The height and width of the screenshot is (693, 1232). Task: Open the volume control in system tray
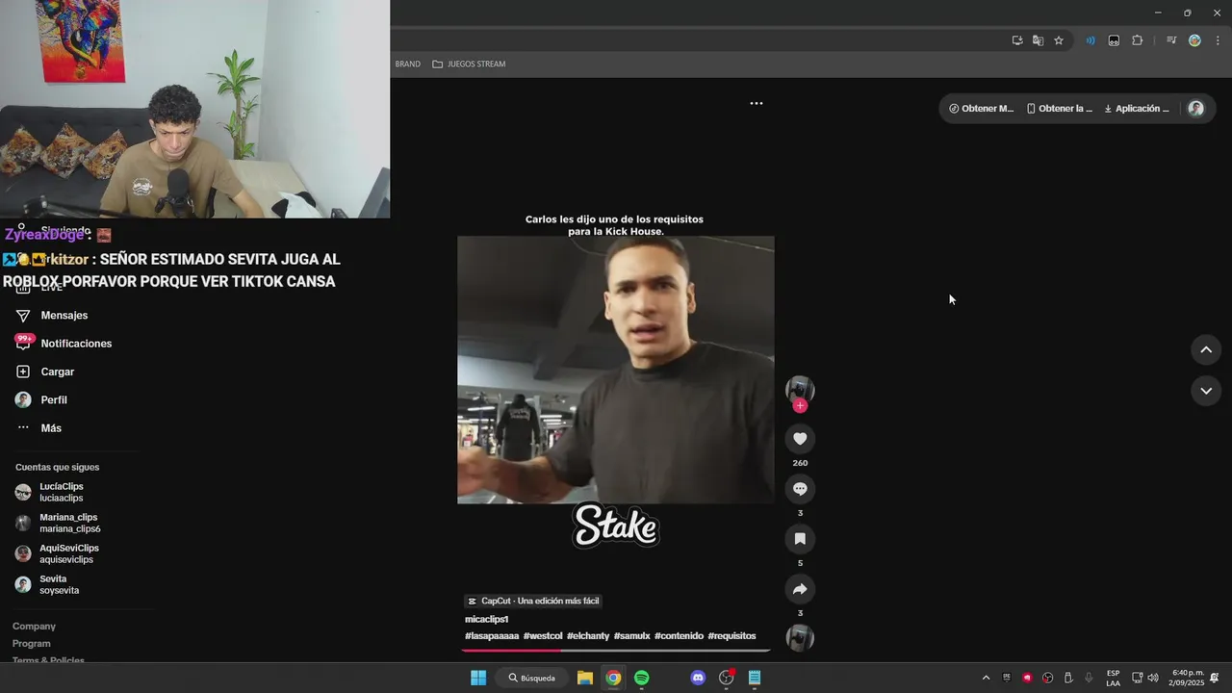(1153, 678)
